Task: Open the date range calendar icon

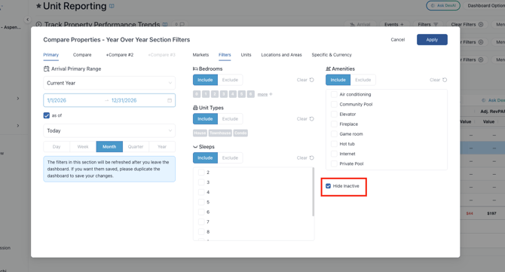Action: click(170, 100)
